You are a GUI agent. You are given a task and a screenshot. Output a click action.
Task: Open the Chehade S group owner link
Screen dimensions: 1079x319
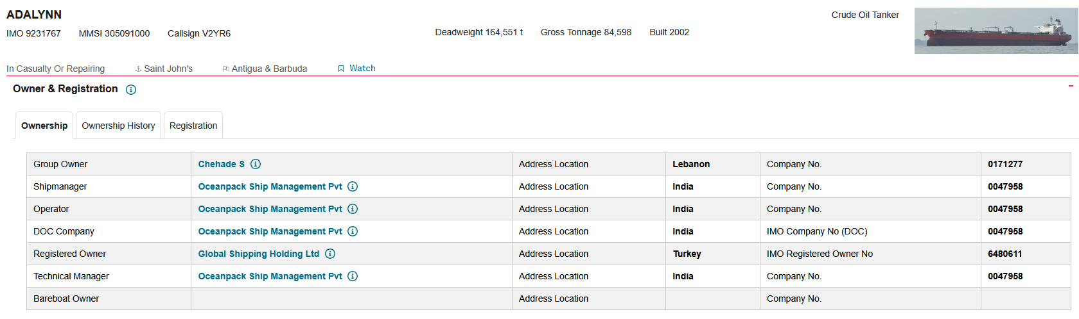coord(222,164)
